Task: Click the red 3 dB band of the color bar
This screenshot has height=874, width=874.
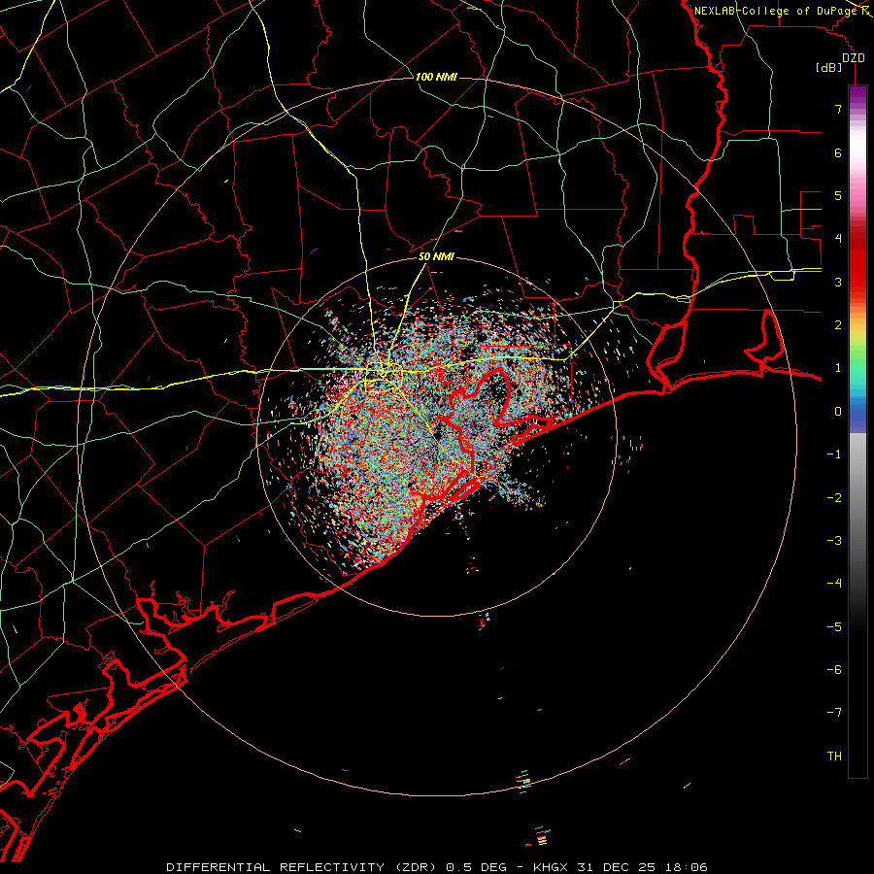Action: [x=857, y=282]
